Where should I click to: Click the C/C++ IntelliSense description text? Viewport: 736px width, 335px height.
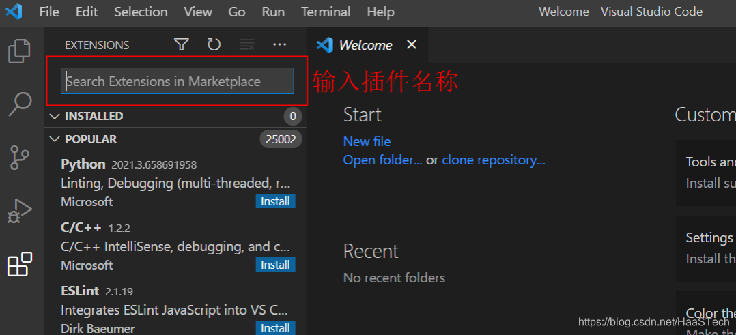pos(175,247)
